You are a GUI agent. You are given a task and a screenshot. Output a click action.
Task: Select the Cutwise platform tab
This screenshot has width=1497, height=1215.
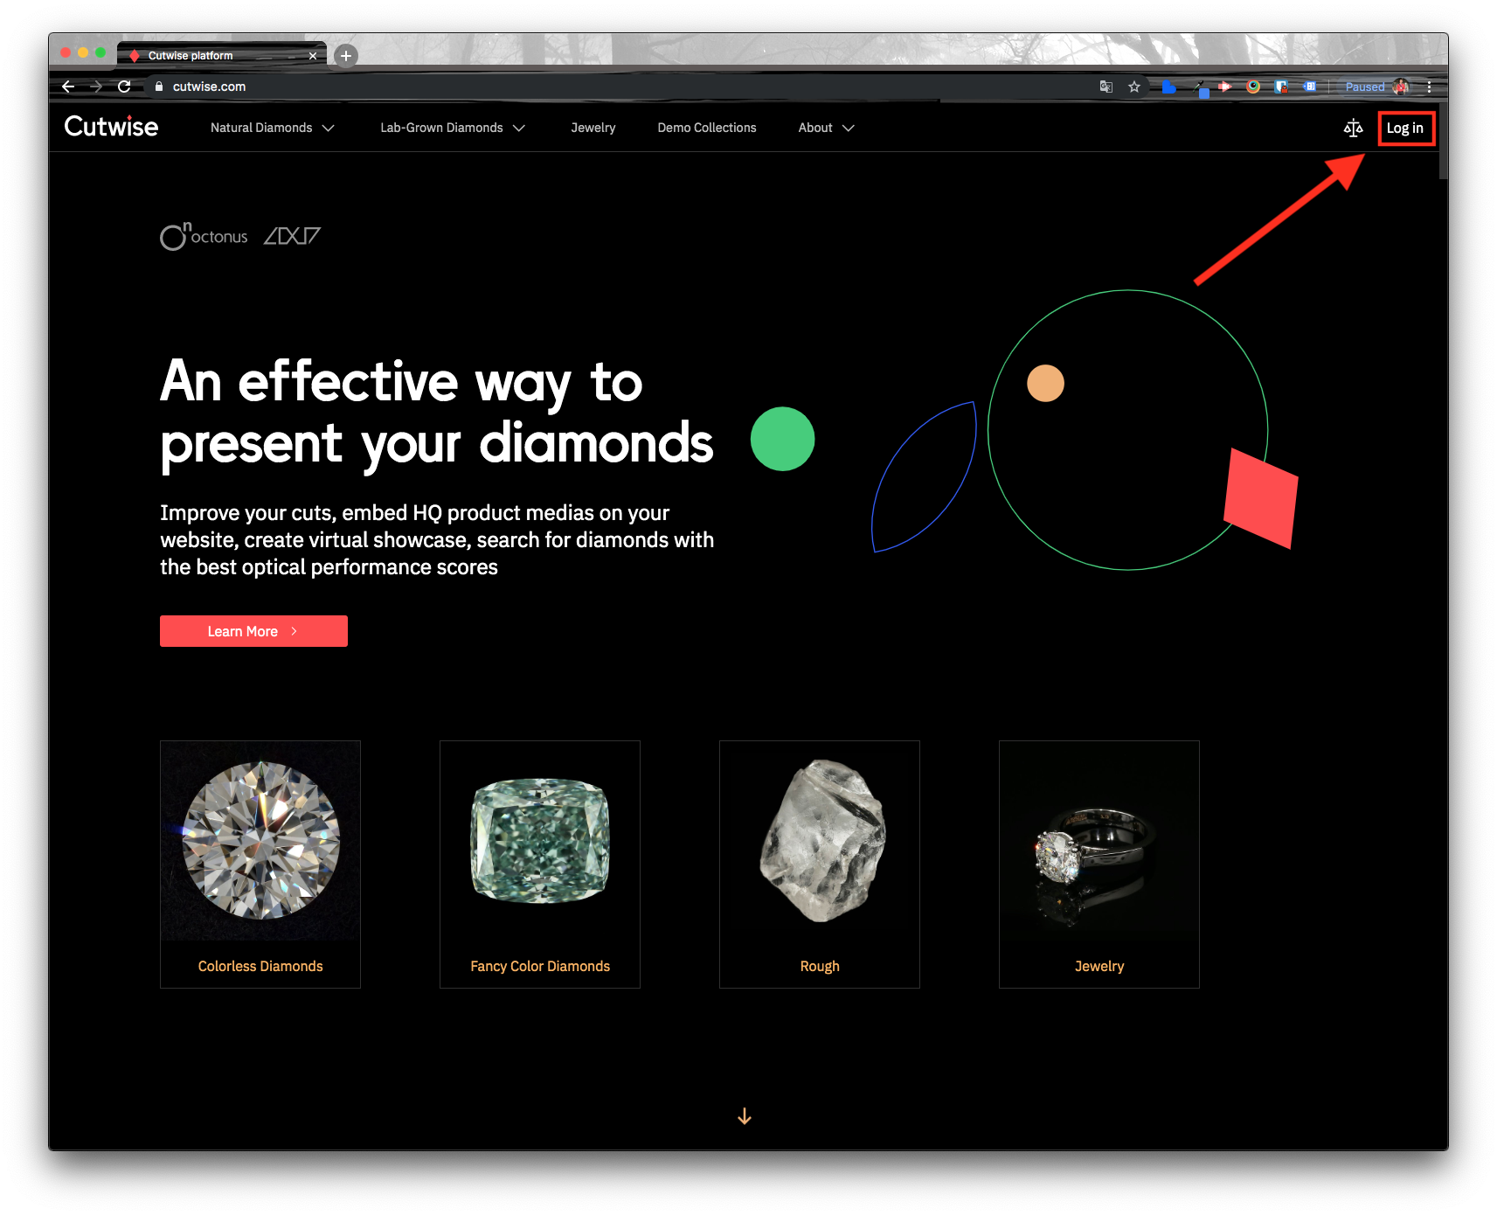[221, 55]
